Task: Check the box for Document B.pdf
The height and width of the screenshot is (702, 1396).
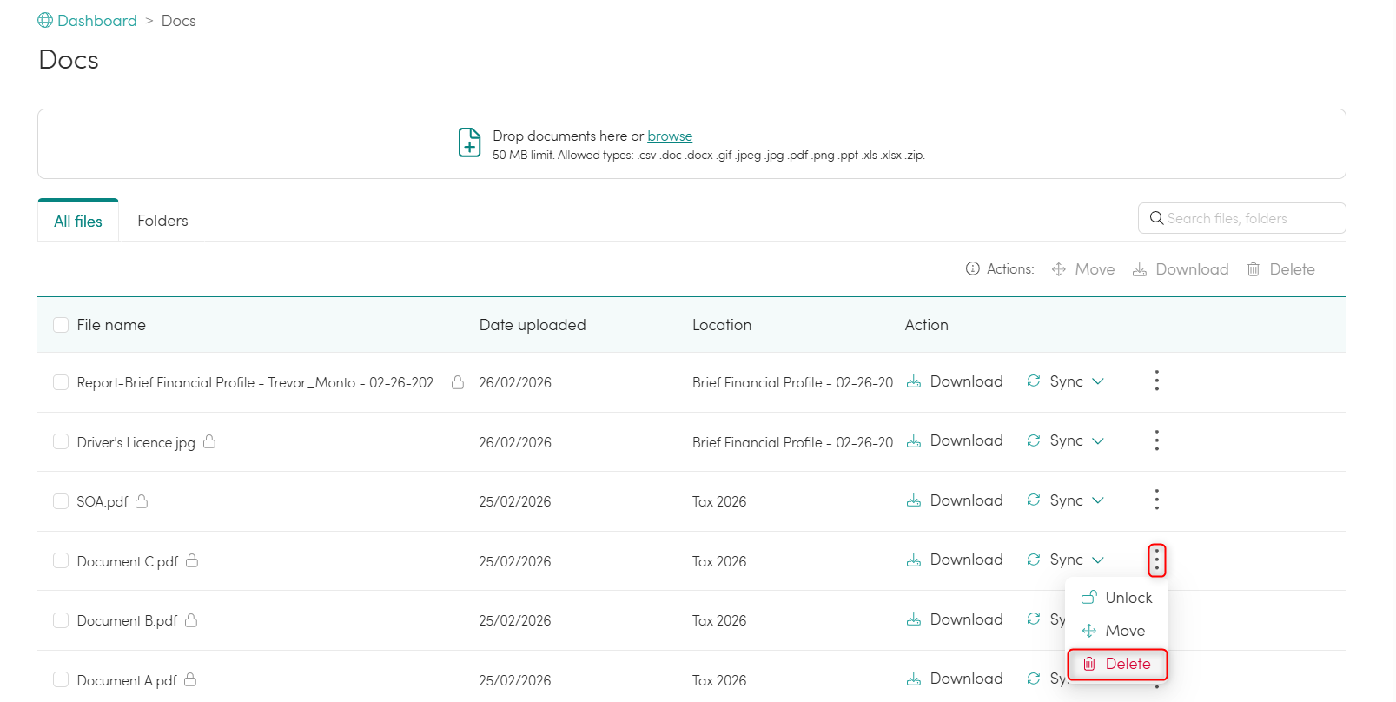Action: pyautogui.click(x=61, y=620)
